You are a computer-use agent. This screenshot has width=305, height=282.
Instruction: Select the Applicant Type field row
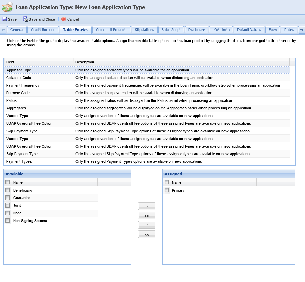(x=147, y=70)
